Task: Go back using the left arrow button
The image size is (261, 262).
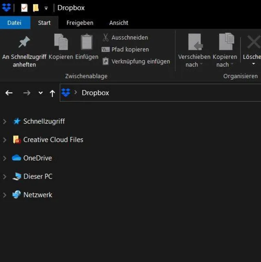Action: (x=9, y=93)
